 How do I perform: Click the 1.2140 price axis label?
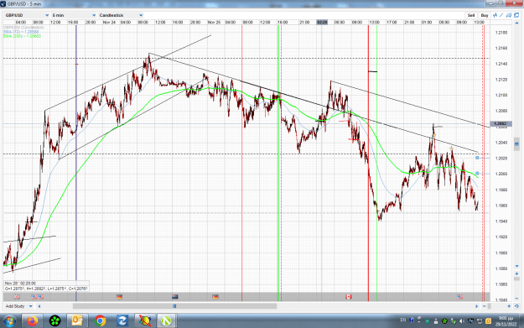tap(501, 64)
